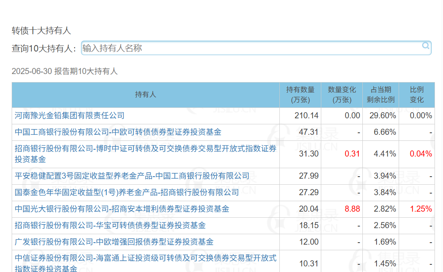Click the red 8.88 quantity change
443x272 pixels.
click(x=352, y=209)
